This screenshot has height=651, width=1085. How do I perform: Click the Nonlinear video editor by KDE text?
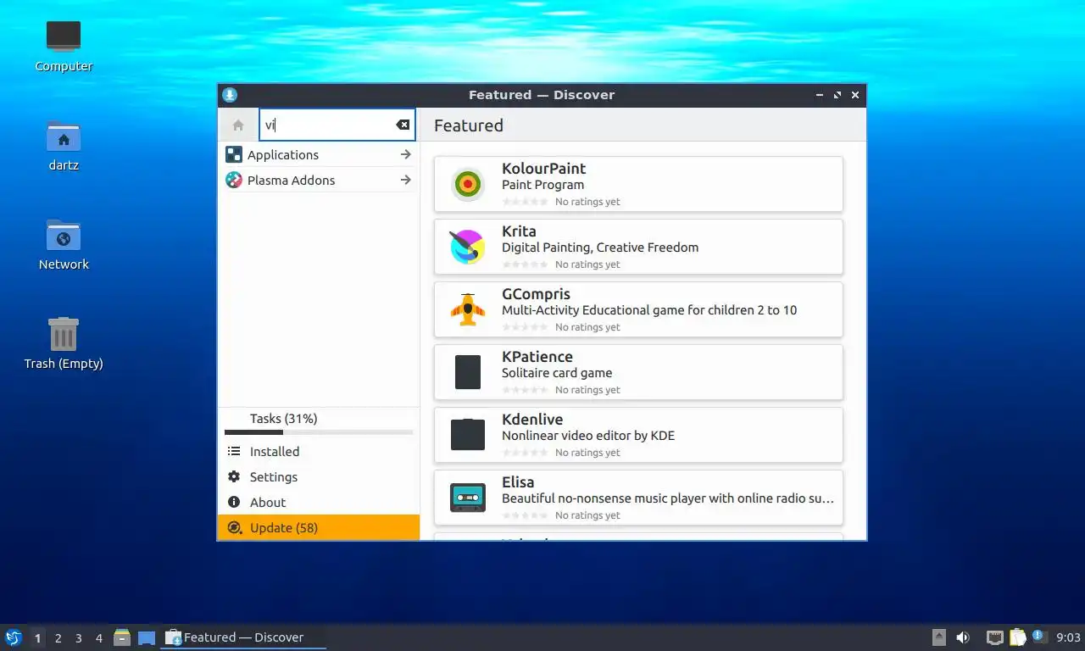pos(588,436)
